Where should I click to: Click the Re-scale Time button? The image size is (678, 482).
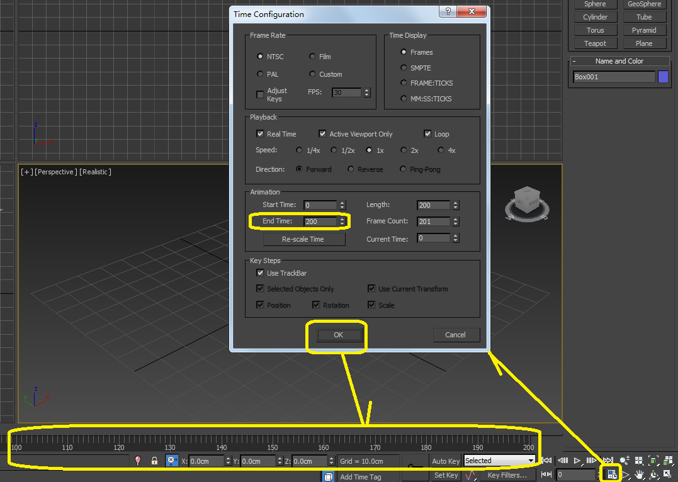click(303, 239)
